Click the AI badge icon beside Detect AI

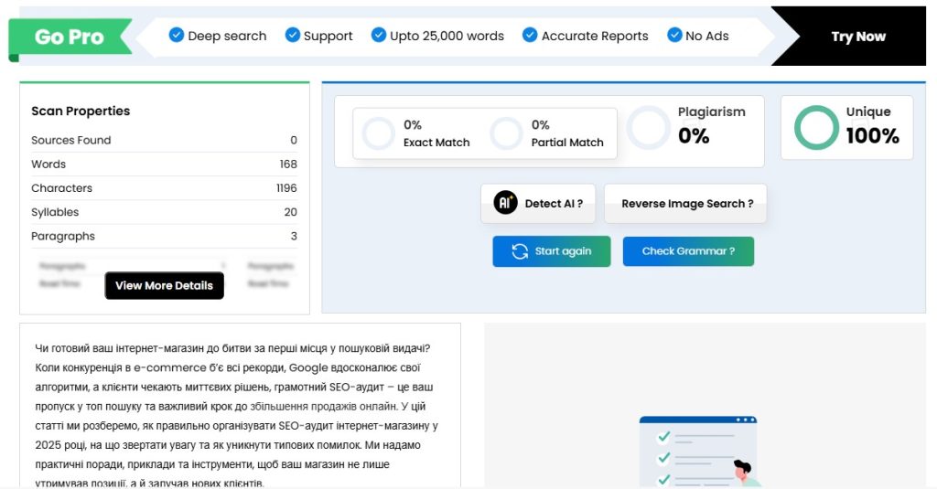(x=505, y=203)
